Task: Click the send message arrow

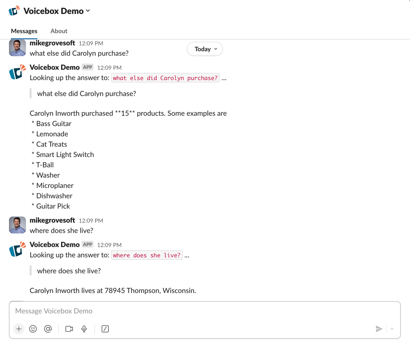Action: tap(379, 329)
